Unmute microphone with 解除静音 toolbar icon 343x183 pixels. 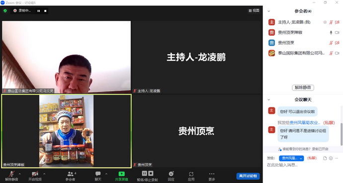[11, 176]
